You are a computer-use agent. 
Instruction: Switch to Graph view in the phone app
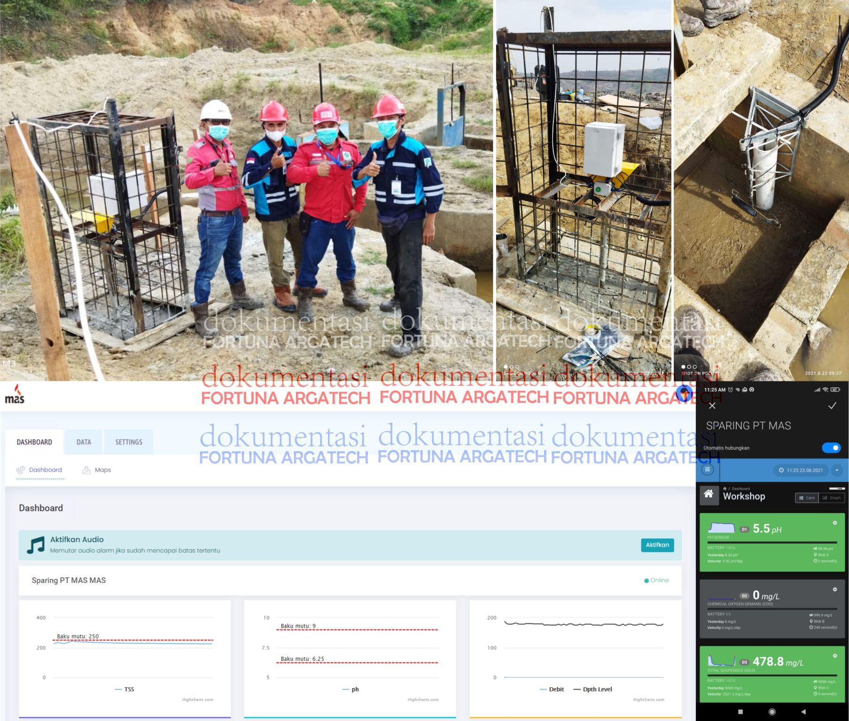831,498
